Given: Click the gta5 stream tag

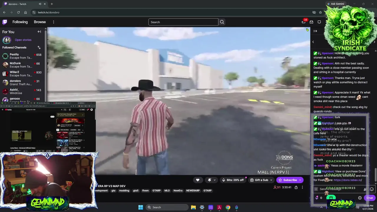Looking at the screenshot, I should [136, 191].
